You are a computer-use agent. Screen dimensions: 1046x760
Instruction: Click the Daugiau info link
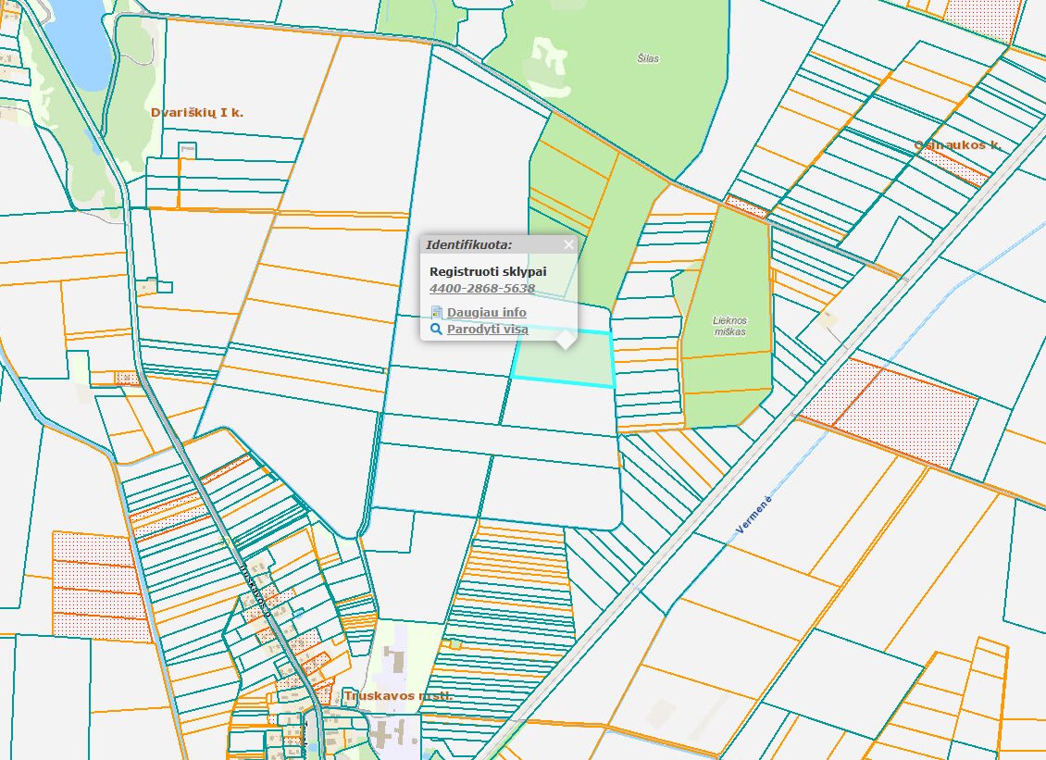pyautogui.click(x=486, y=312)
